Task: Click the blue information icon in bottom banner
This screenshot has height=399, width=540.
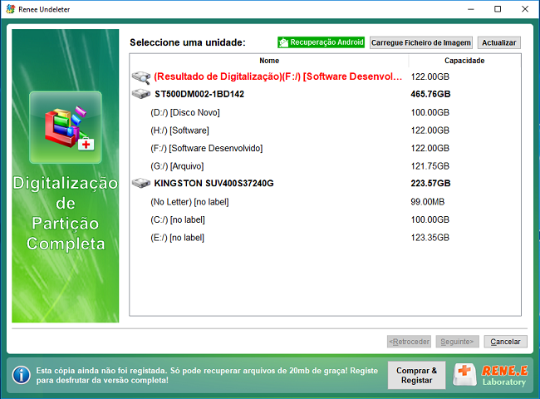Action: click(21, 375)
